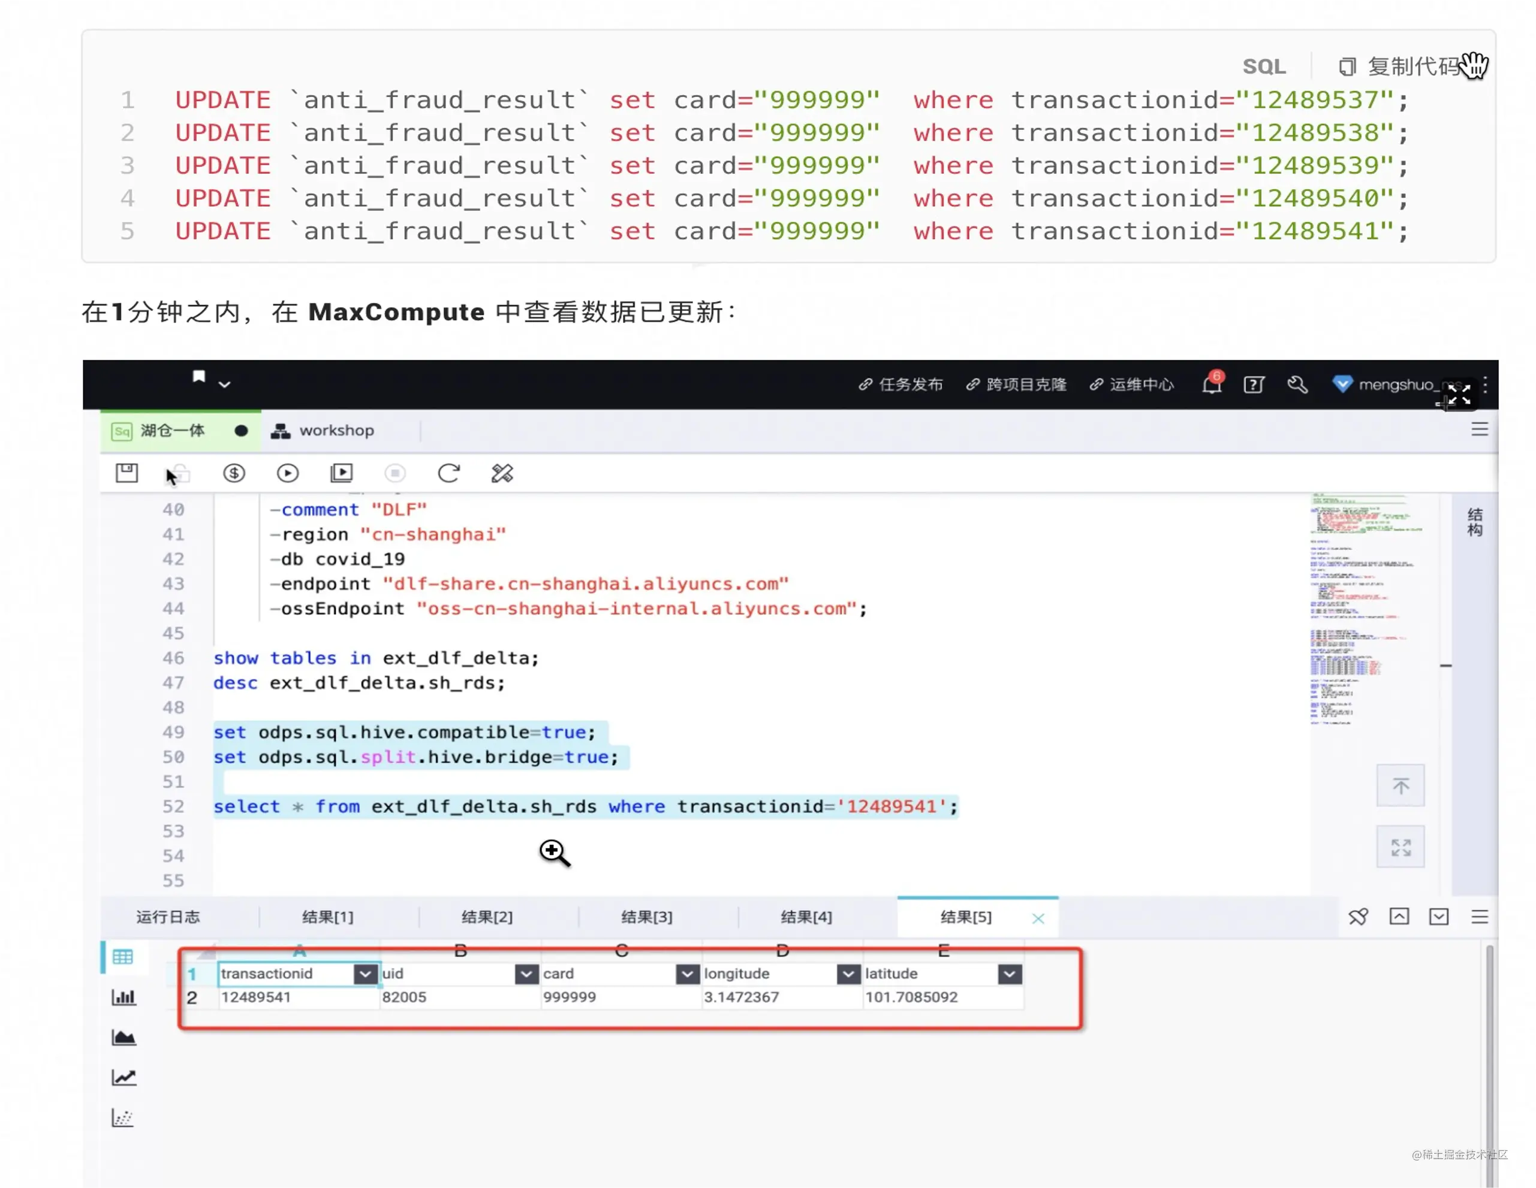Format the code with the format icon
Viewport: 1536px width, 1188px height.
tap(502, 473)
